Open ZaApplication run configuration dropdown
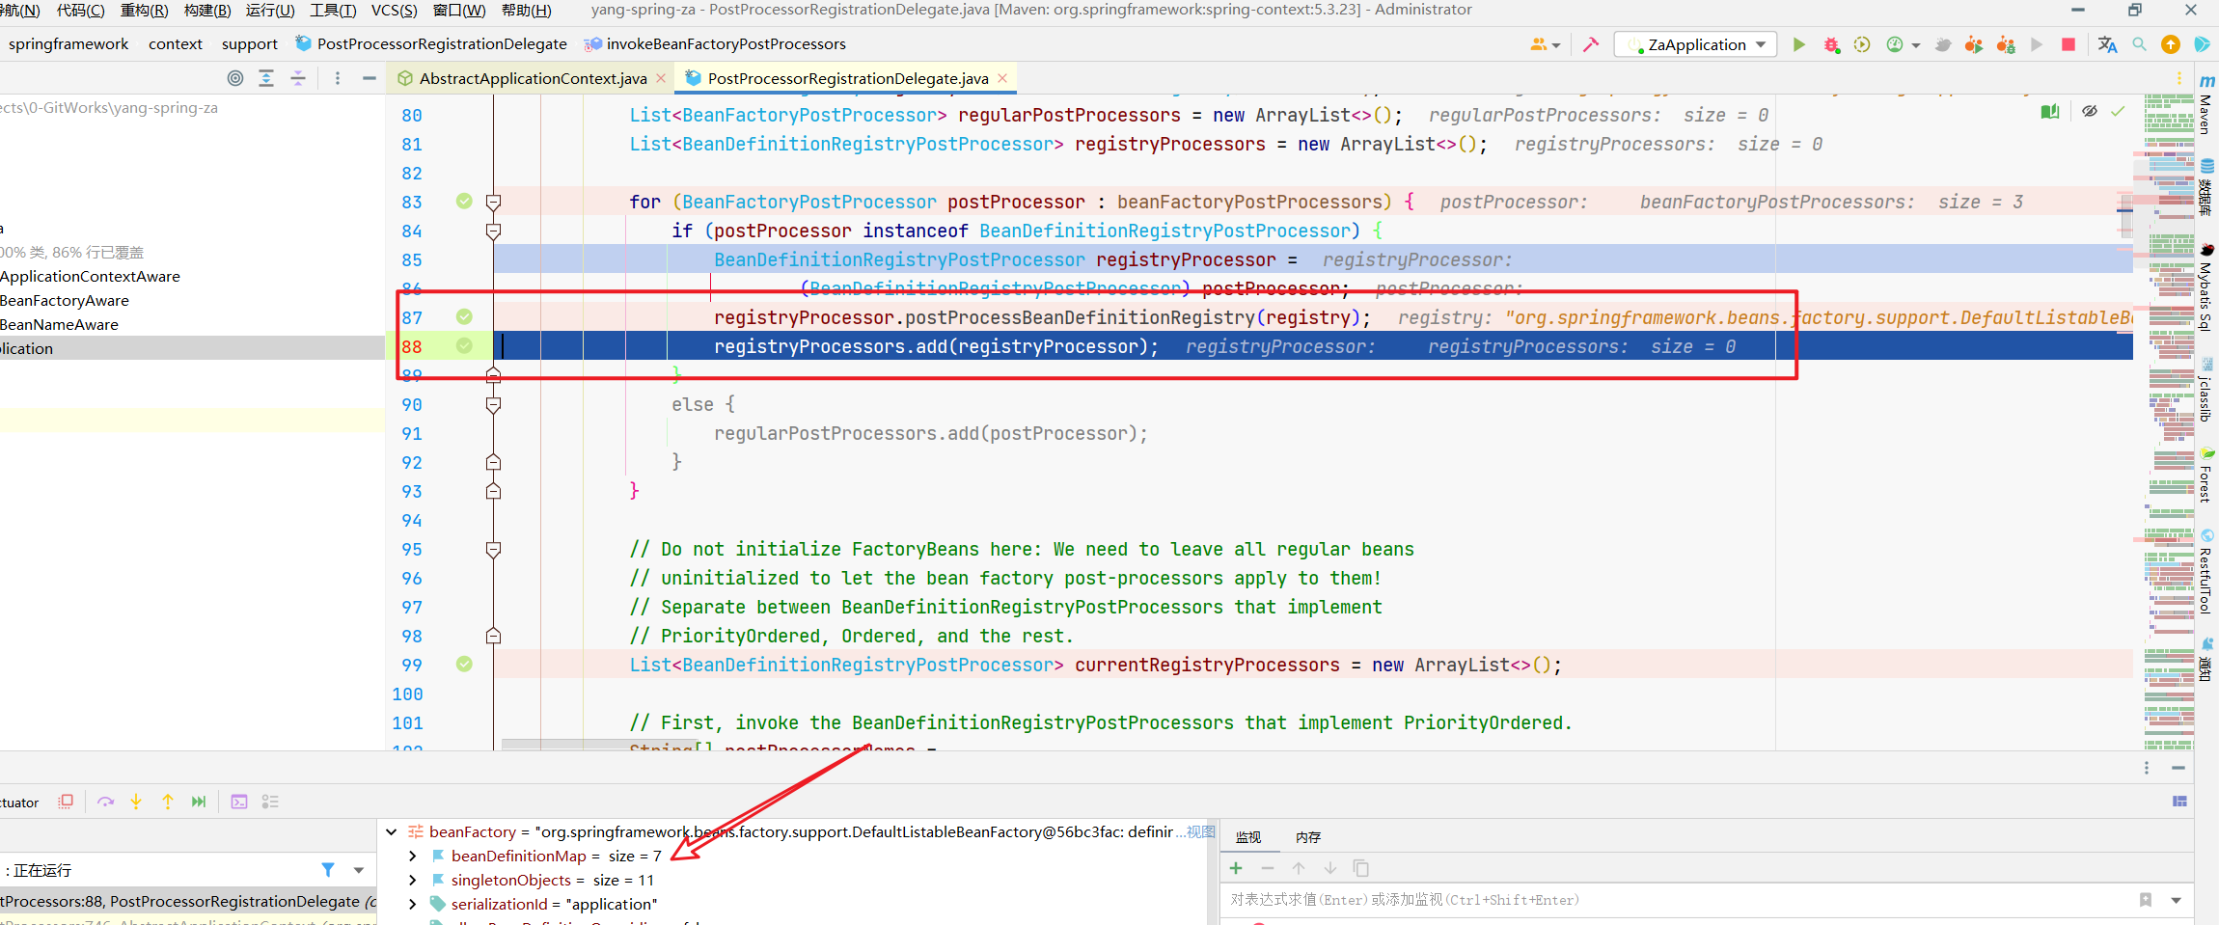The image size is (2219, 925). pos(1695,44)
